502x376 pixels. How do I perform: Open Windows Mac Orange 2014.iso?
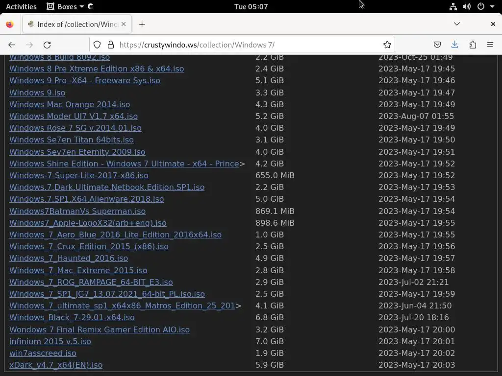pyautogui.click(x=70, y=105)
